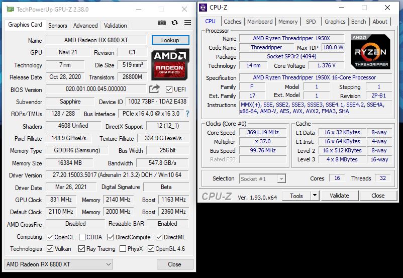The width and height of the screenshot is (403, 278).
Task: Click the Bus Interface question mark help
Action: coord(187,114)
